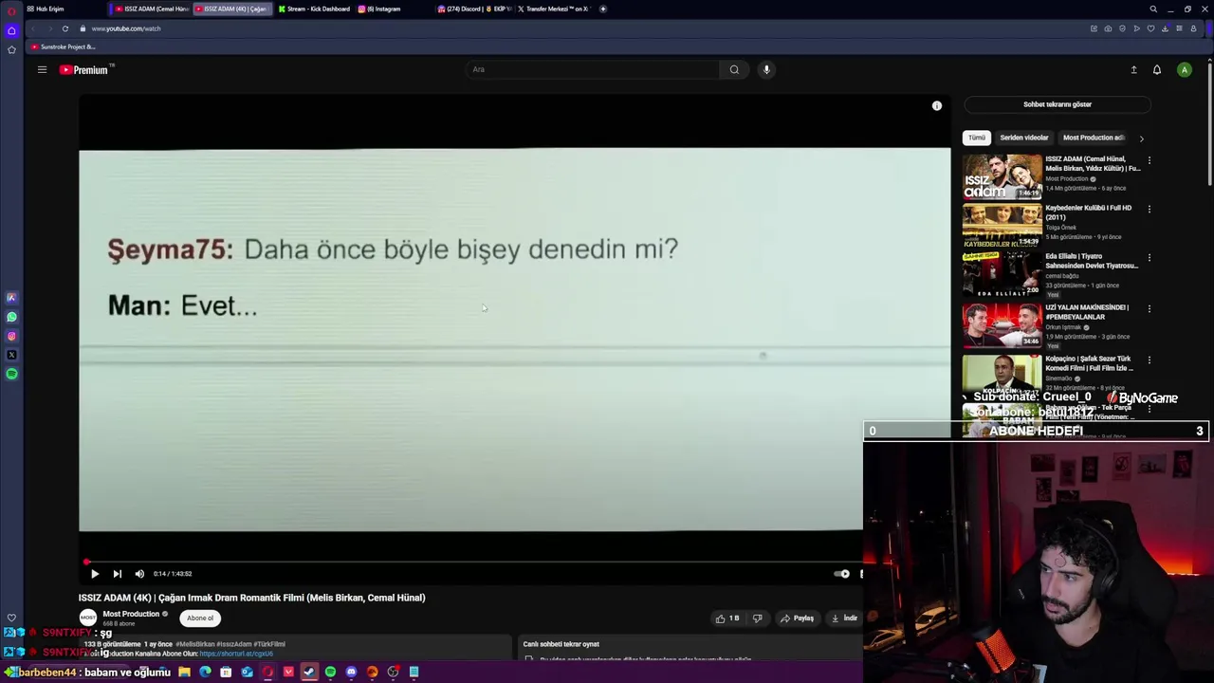Screen dimensions: 1214x683
Task: Play the video with the play button
Action: point(94,573)
